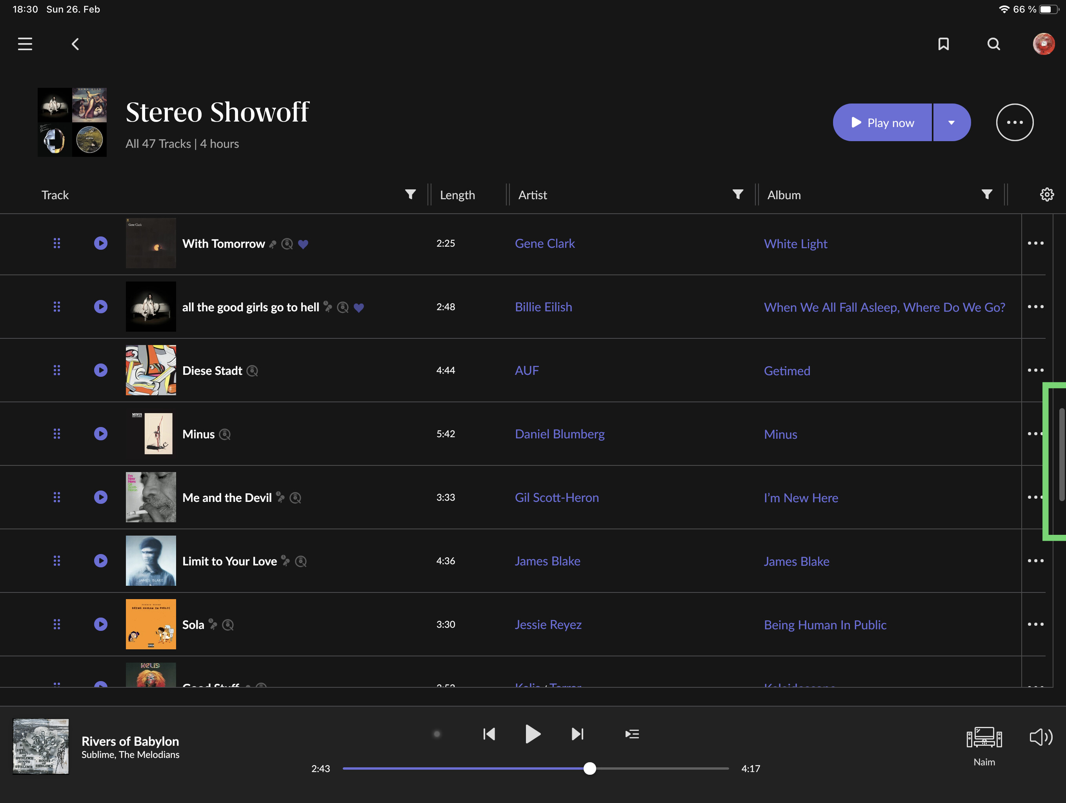
Task: Show lyrics icon for Me and the Devil
Action: pos(280,498)
